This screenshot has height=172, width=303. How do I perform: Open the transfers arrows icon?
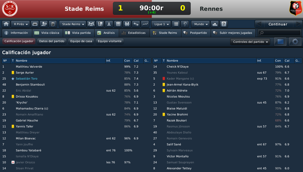pyautogui.click(x=136, y=24)
